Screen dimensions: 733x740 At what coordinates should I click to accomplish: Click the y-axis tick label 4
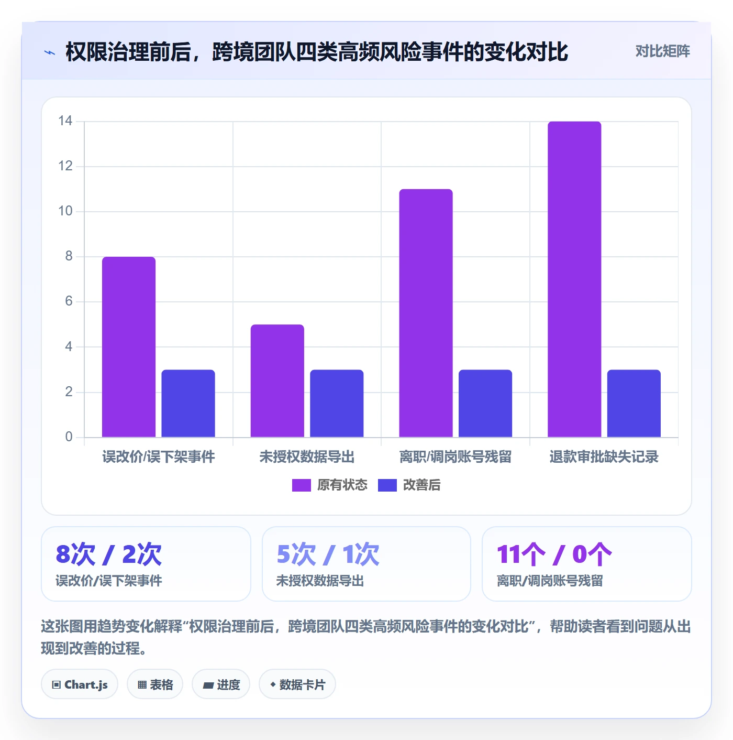(x=69, y=346)
